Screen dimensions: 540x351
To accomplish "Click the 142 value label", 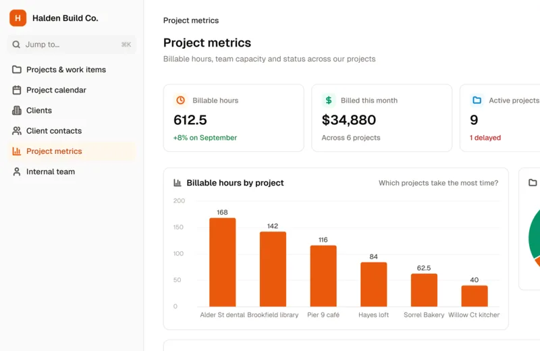I will tap(273, 226).
